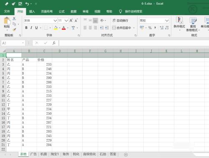
Task: Align text to top
Action: [85, 21]
